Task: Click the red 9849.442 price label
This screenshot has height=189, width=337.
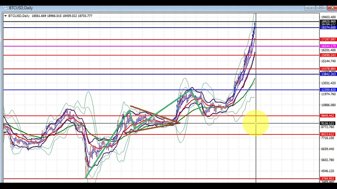Action: pos(328,116)
